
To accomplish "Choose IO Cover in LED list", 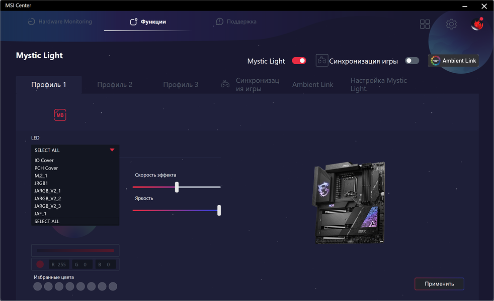I will pos(75,160).
